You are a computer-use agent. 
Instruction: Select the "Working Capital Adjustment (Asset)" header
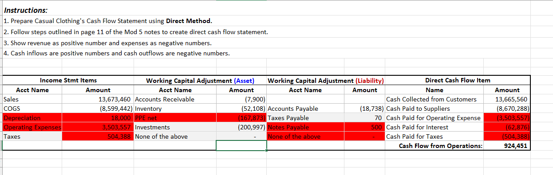tap(200, 81)
